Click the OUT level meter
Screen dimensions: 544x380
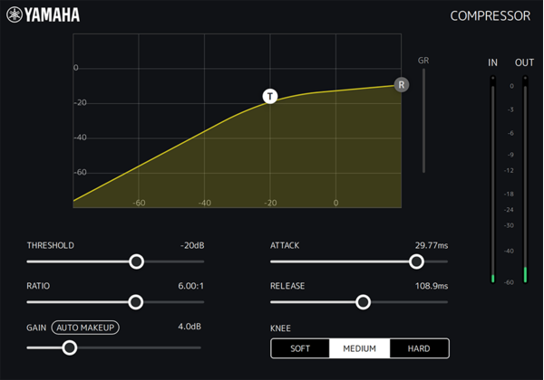tap(525, 179)
